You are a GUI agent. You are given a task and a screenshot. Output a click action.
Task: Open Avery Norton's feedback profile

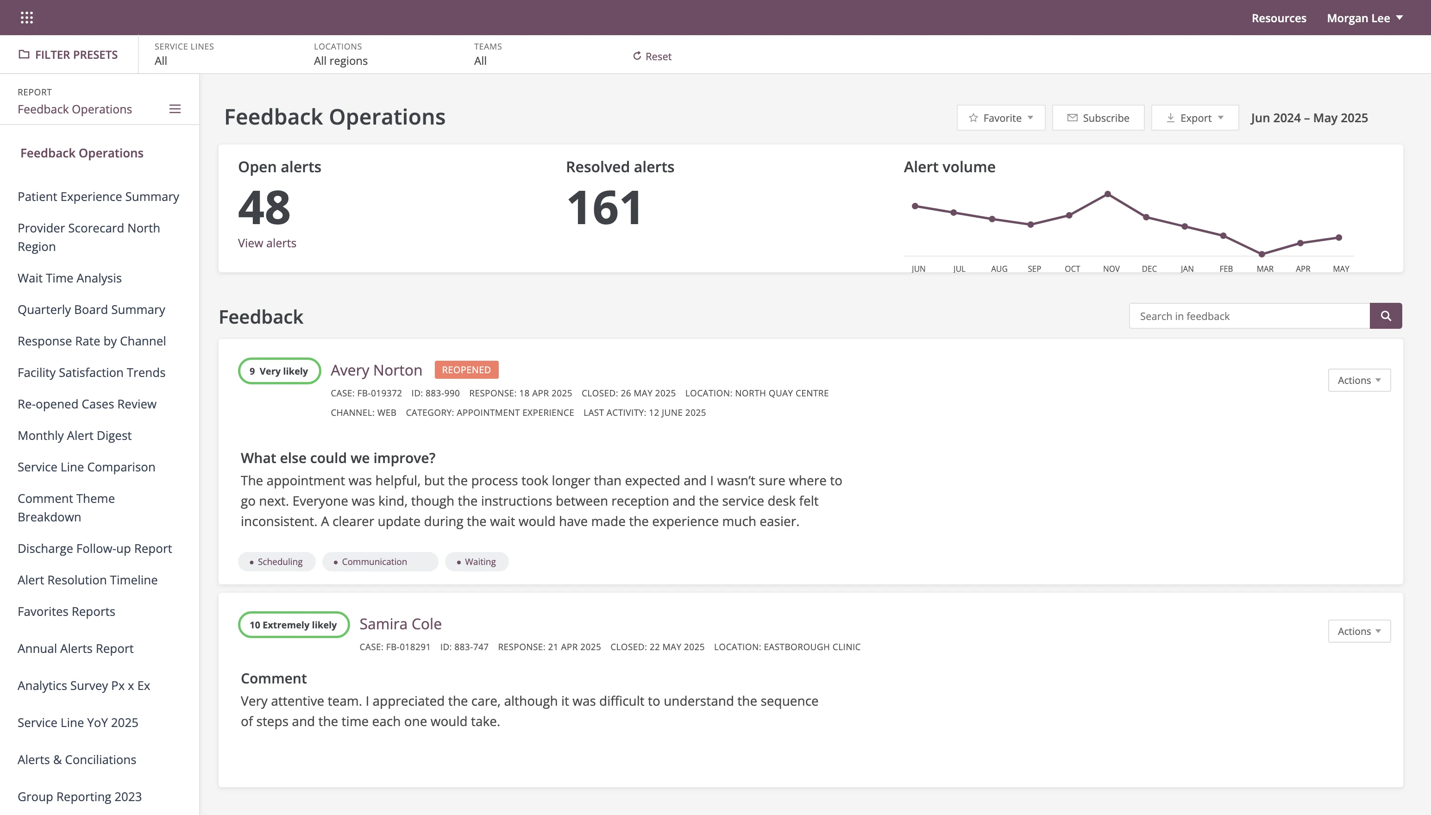[376, 370]
